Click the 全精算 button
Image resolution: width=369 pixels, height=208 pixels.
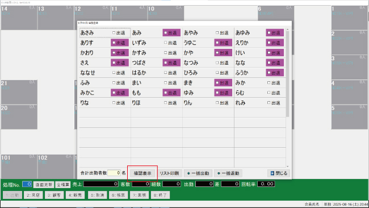[x=63, y=185]
